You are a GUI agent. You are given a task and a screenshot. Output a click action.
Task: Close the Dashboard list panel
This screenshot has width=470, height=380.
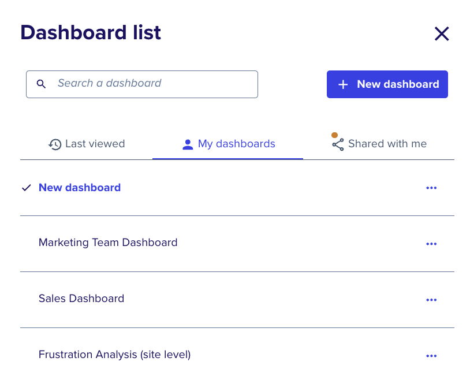click(x=442, y=33)
